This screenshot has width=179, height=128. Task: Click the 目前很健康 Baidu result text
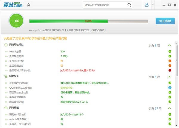coord(75,93)
